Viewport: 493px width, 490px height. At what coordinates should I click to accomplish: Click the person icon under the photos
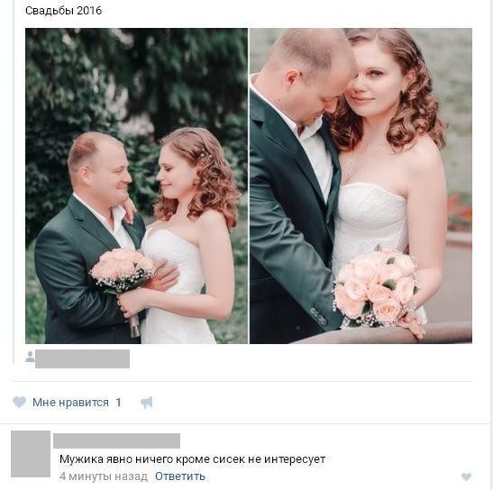click(30, 357)
